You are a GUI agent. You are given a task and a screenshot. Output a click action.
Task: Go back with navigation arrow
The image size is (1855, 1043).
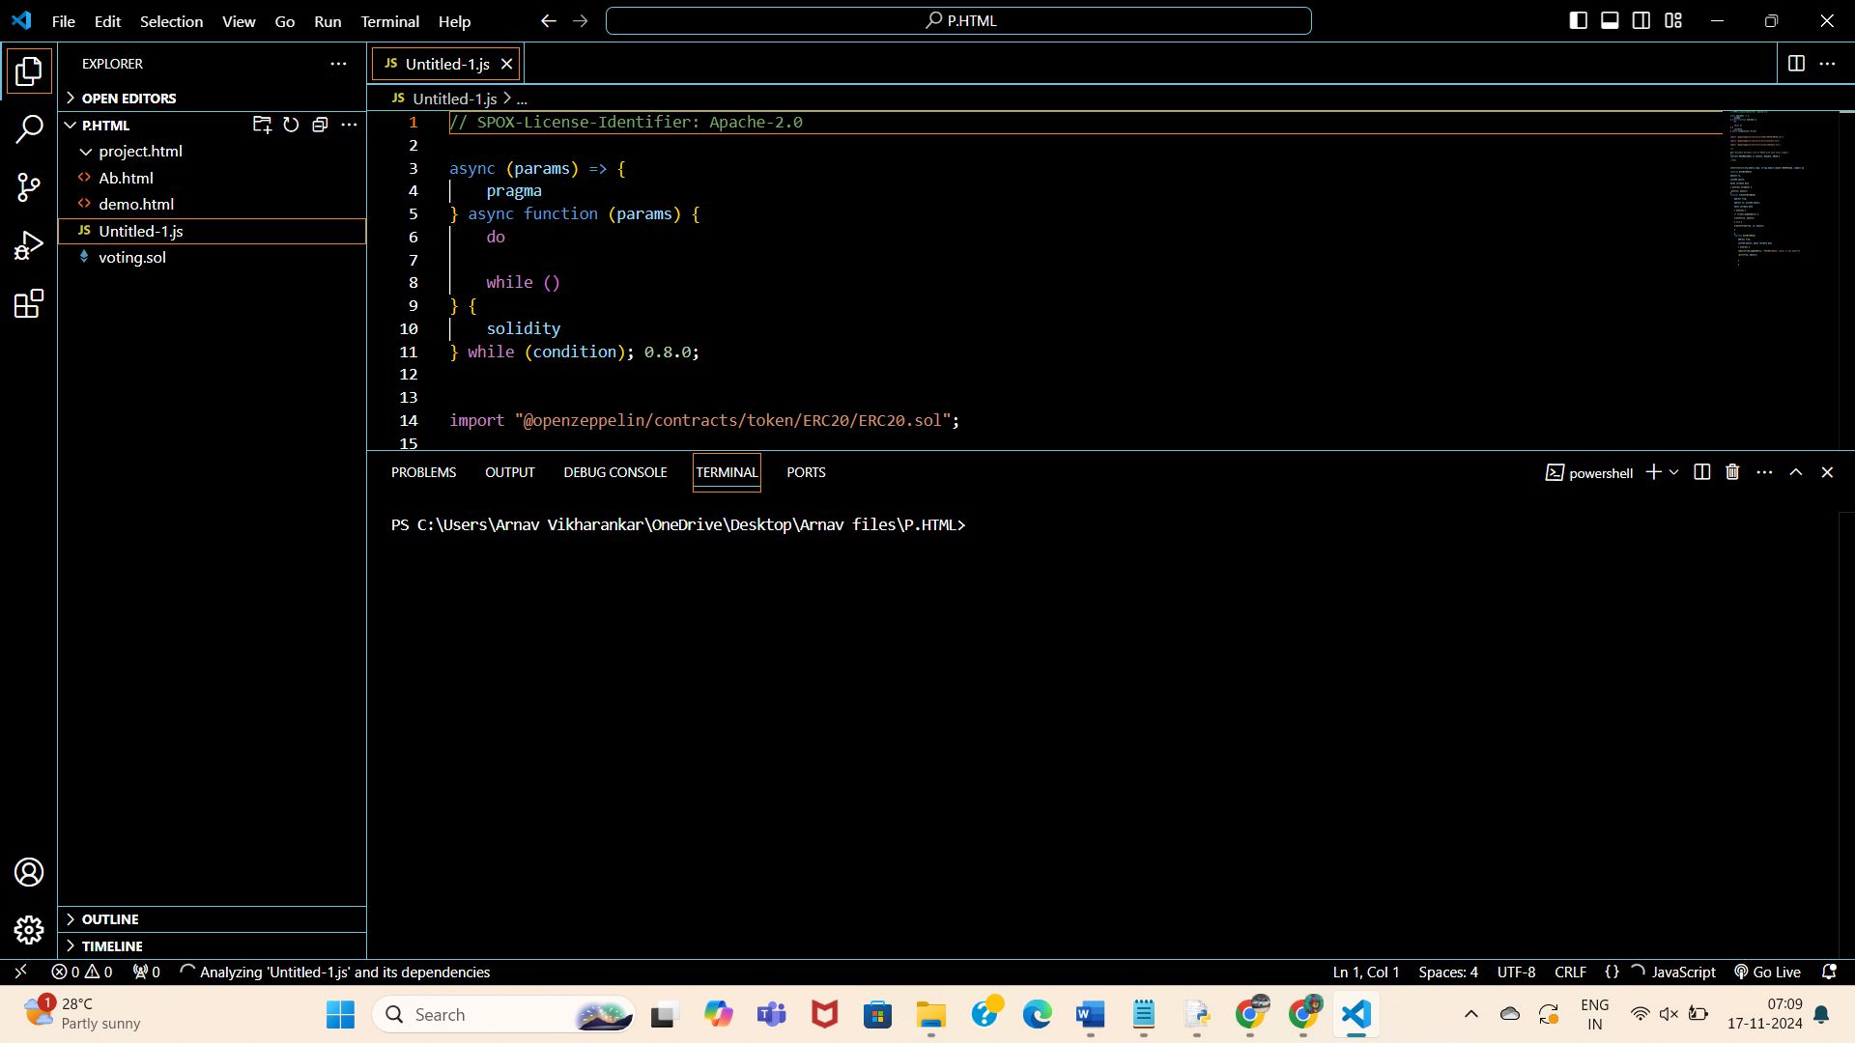coord(548,20)
